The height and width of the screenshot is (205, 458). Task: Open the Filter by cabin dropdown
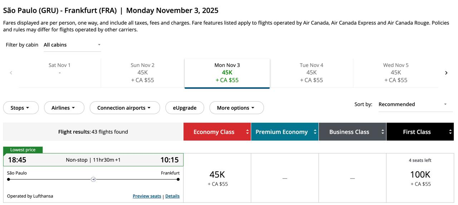(x=72, y=45)
